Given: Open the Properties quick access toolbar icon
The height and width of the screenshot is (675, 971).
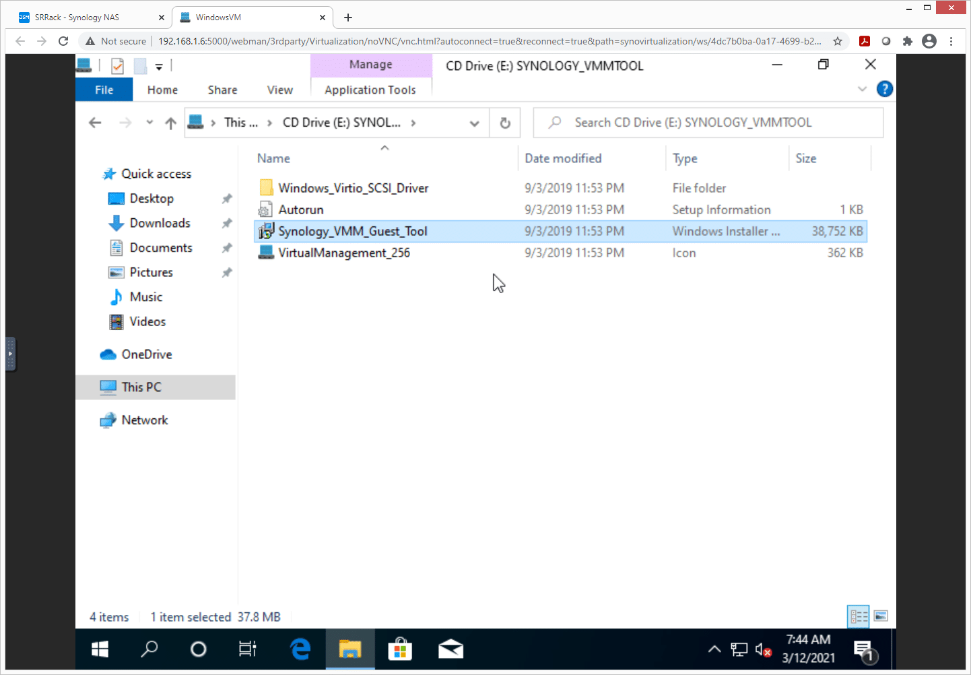Looking at the screenshot, I should pyautogui.click(x=117, y=65).
